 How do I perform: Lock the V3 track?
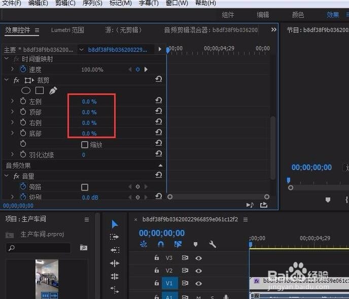157,258
